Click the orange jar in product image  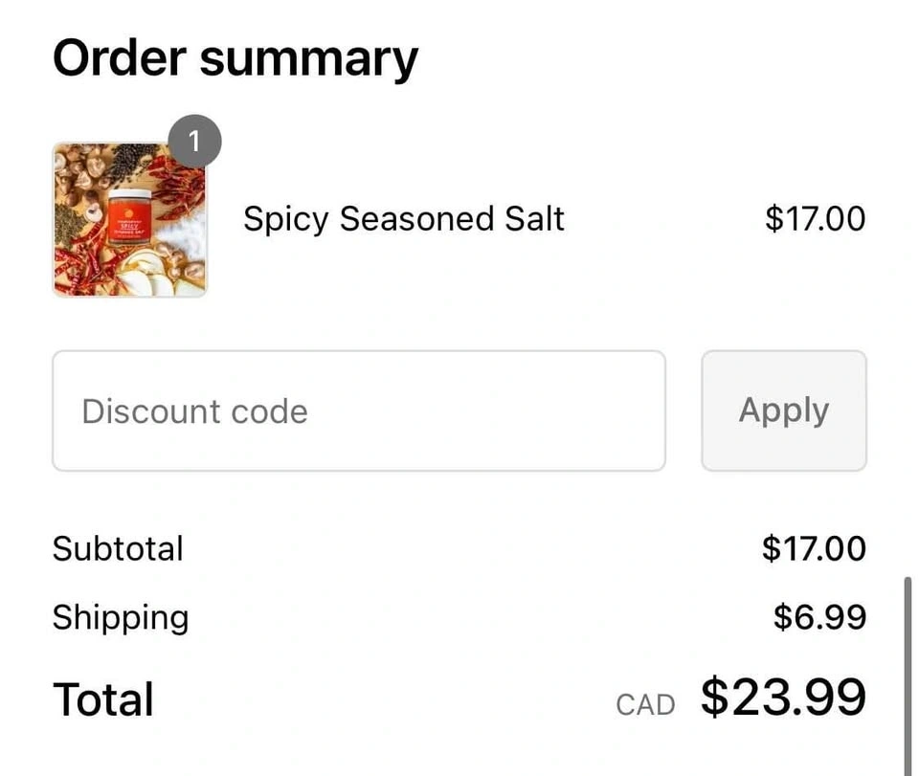(128, 217)
